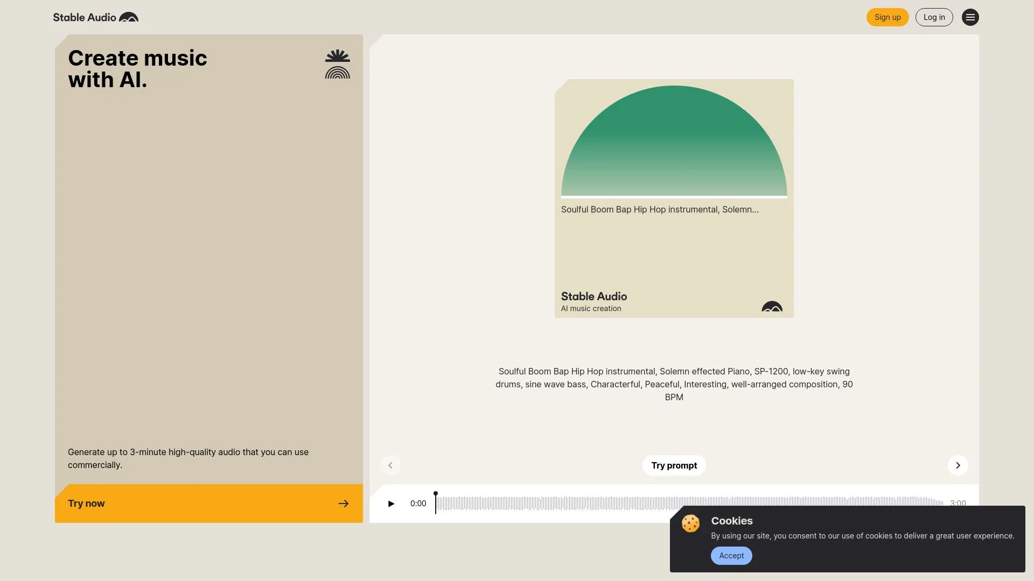Click the arrow icon on Try now bar
The image size is (1034, 581).
click(x=343, y=504)
